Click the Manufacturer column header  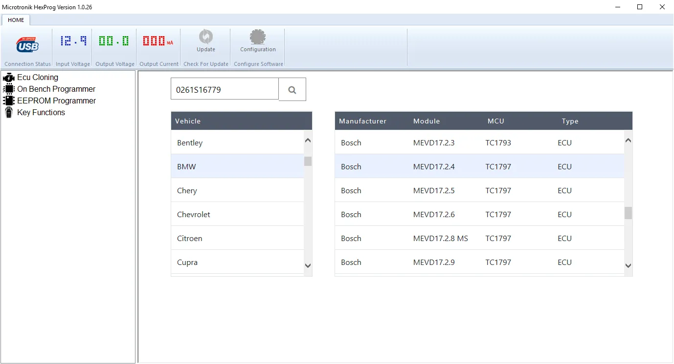pyautogui.click(x=363, y=121)
